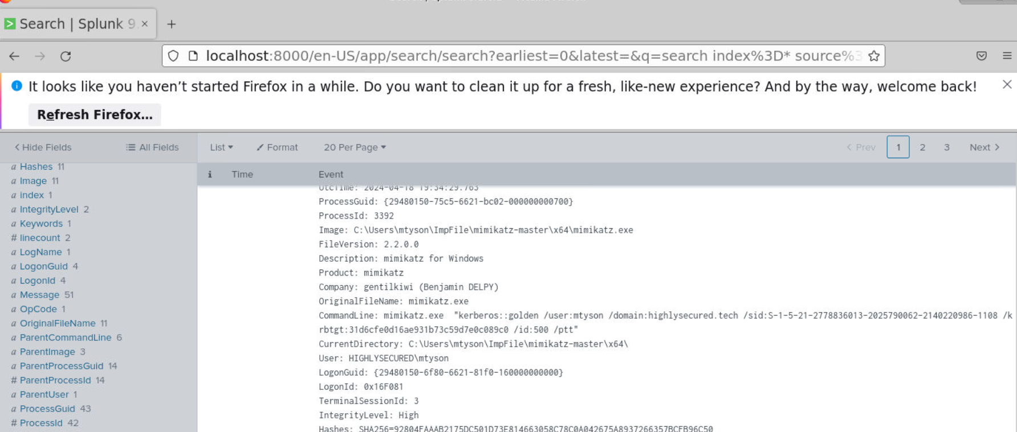Open the ParentImage field summary
Image resolution: width=1017 pixels, height=432 pixels.
[x=47, y=352]
